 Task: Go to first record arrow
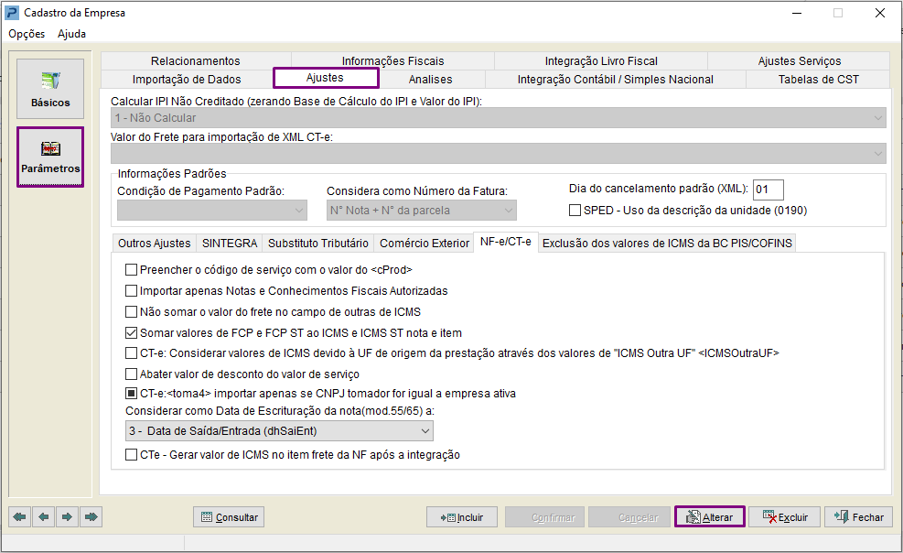tap(19, 516)
